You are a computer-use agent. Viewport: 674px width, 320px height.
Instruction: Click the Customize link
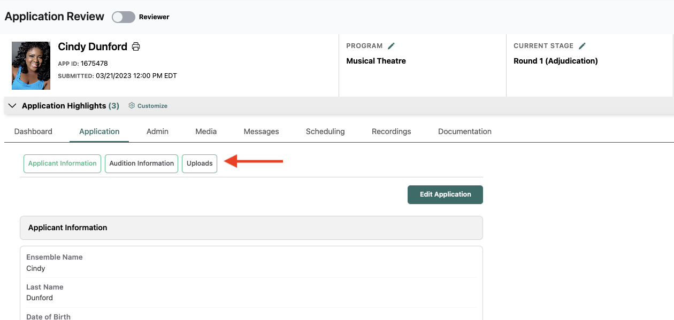click(152, 106)
